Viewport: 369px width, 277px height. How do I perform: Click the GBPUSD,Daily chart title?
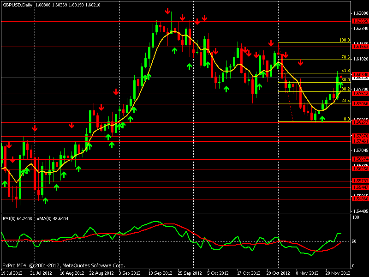coord(18,5)
